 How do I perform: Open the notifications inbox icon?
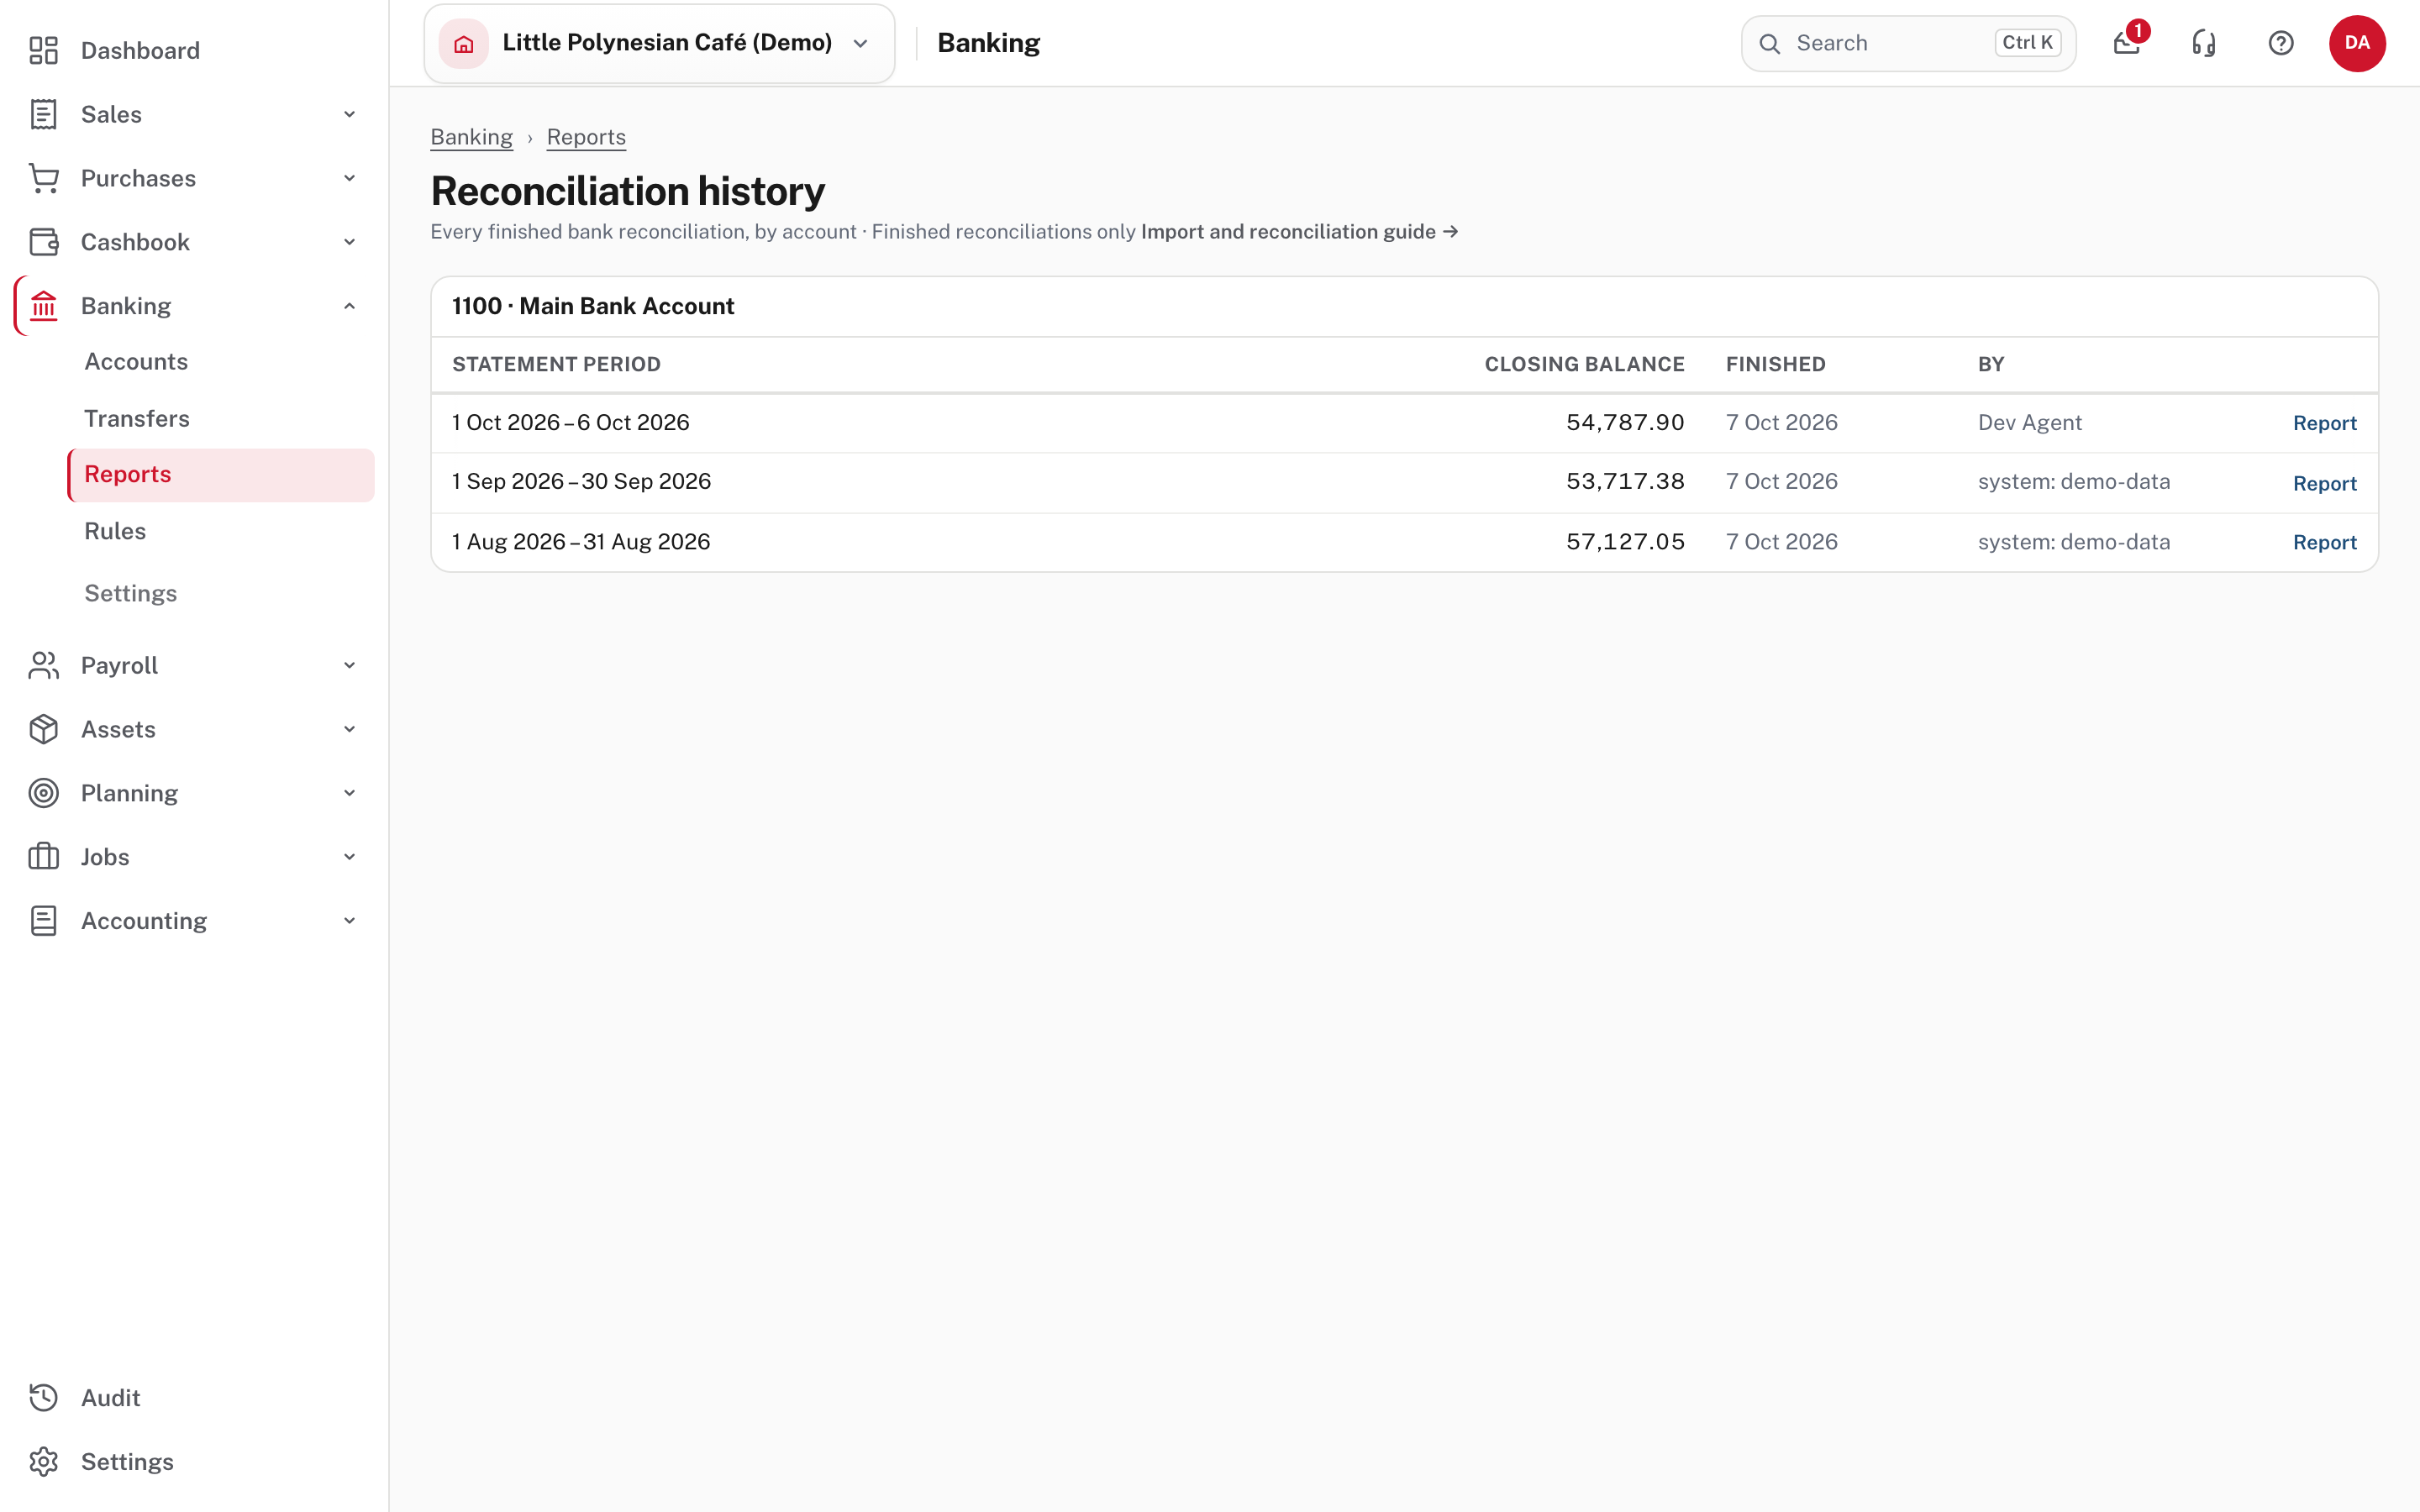[x=2127, y=43]
